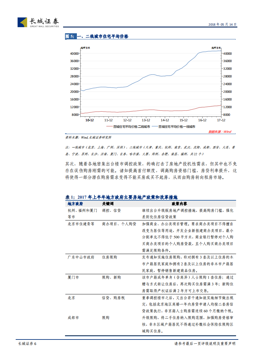Click the '杭州、福州和厦门' table cell
Image resolution: width=254 pixels, height=359 pixels.
82,214
